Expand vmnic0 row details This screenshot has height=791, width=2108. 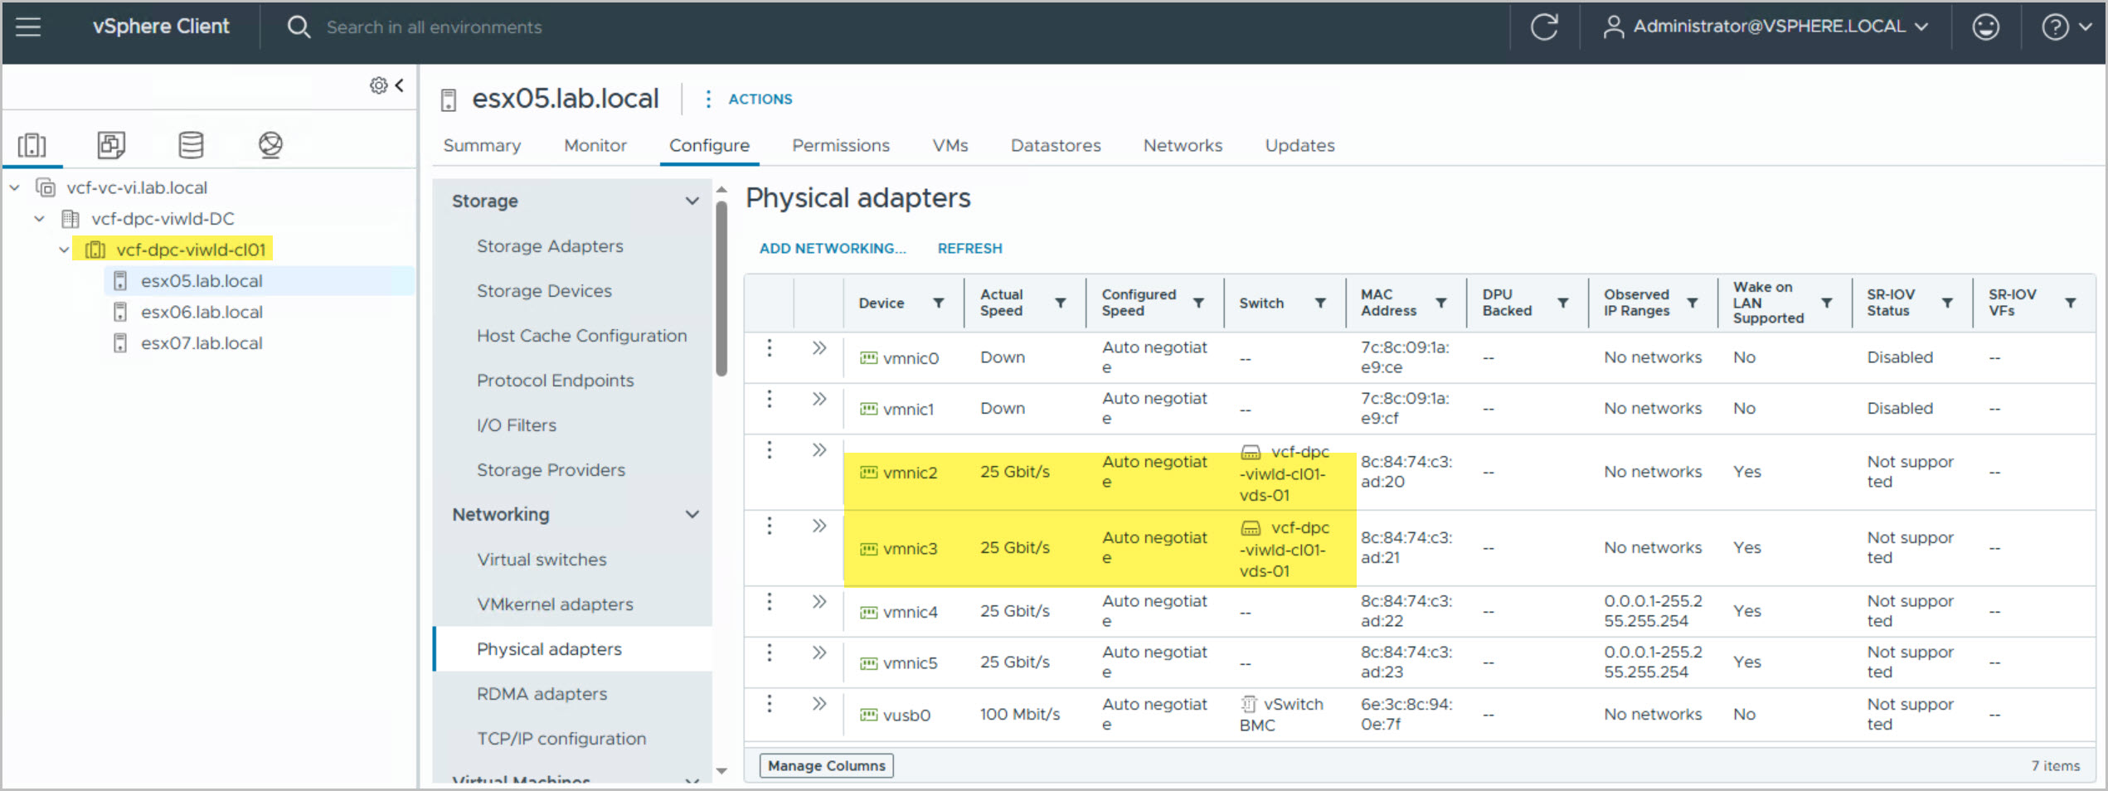pyautogui.click(x=819, y=348)
